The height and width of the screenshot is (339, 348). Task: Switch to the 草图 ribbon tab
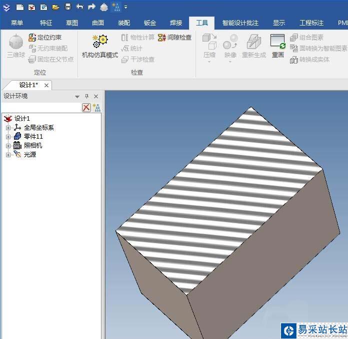point(72,23)
